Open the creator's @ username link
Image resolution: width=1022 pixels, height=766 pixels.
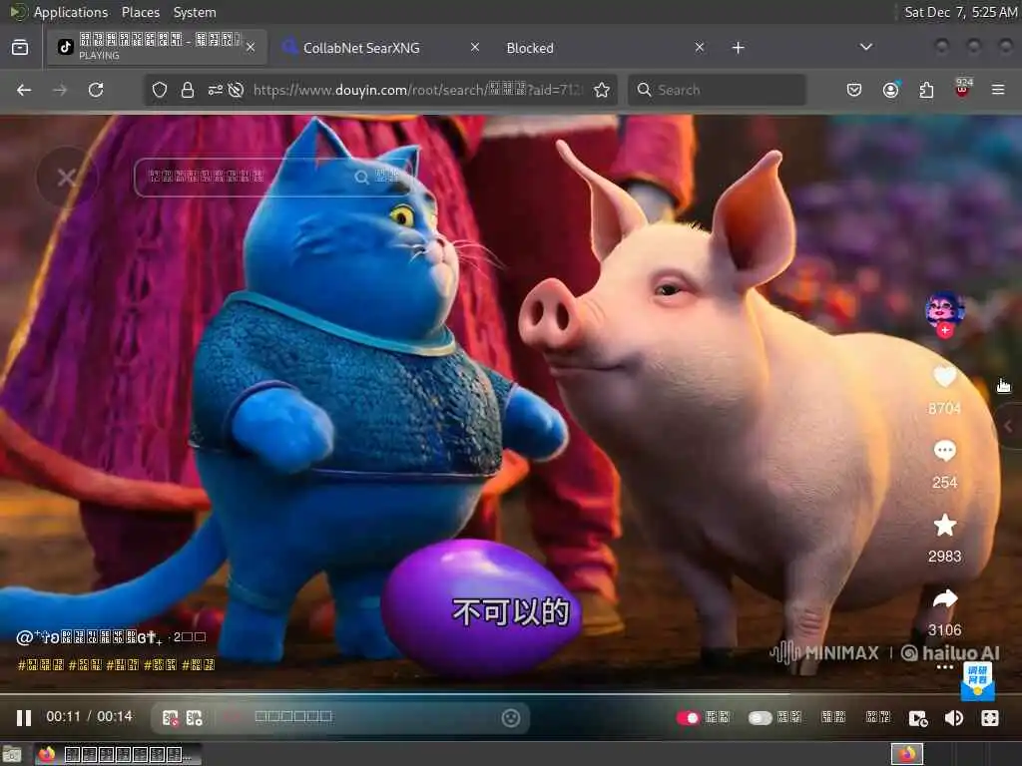89,637
